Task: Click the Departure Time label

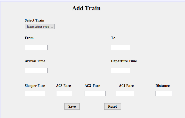Action: click(124, 61)
